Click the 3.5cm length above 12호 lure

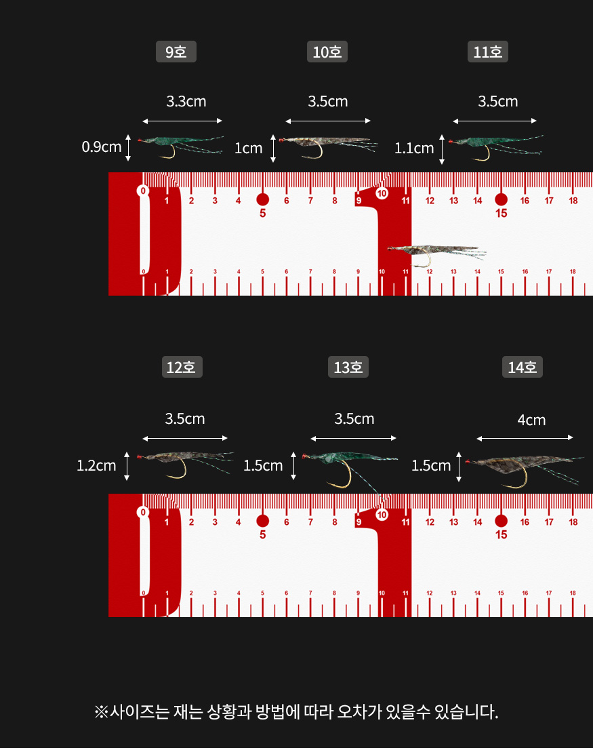(x=185, y=419)
